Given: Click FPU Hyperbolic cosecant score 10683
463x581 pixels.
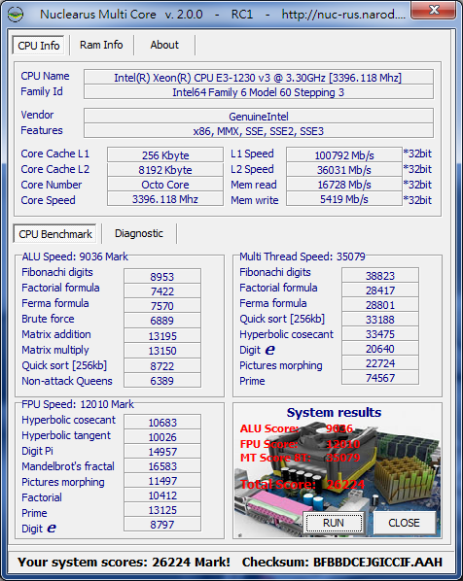Looking at the screenshot, I should (162, 422).
